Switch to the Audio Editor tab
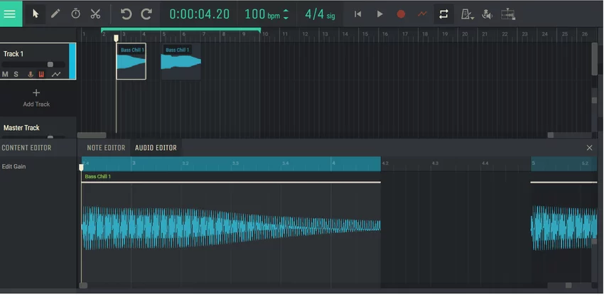 click(156, 148)
